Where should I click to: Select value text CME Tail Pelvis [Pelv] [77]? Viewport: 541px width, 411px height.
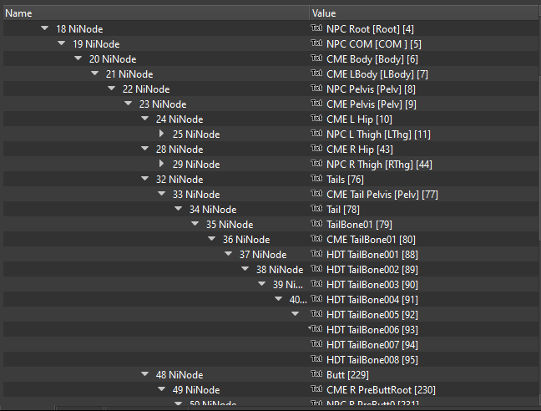[382, 195]
